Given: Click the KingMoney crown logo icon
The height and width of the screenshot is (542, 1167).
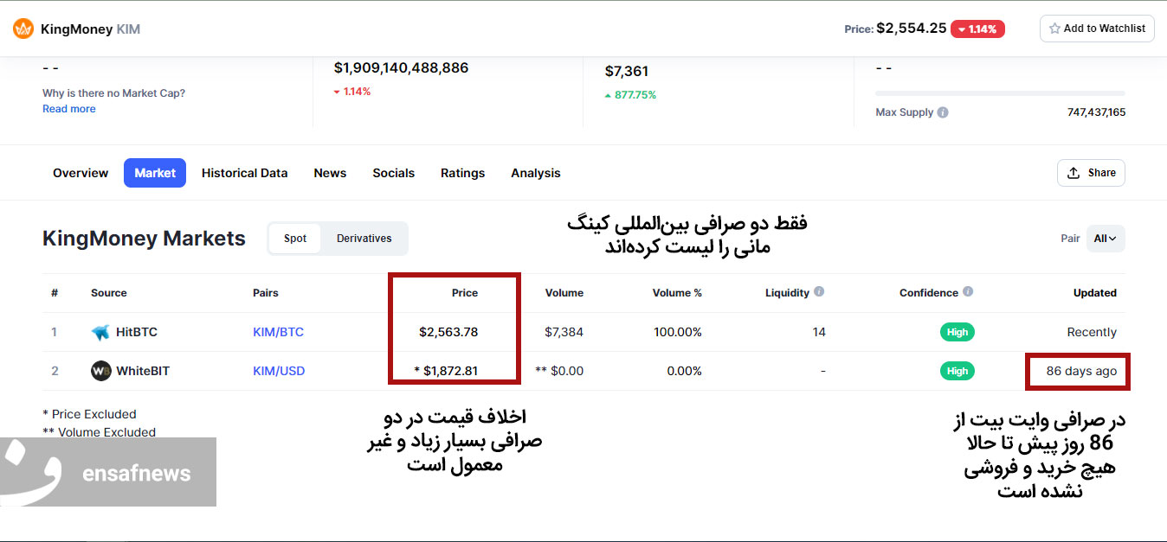Looking at the screenshot, I should point(23,29).
